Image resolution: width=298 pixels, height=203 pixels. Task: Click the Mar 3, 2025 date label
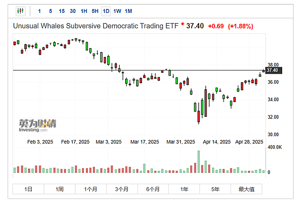(x=108, y=142)
